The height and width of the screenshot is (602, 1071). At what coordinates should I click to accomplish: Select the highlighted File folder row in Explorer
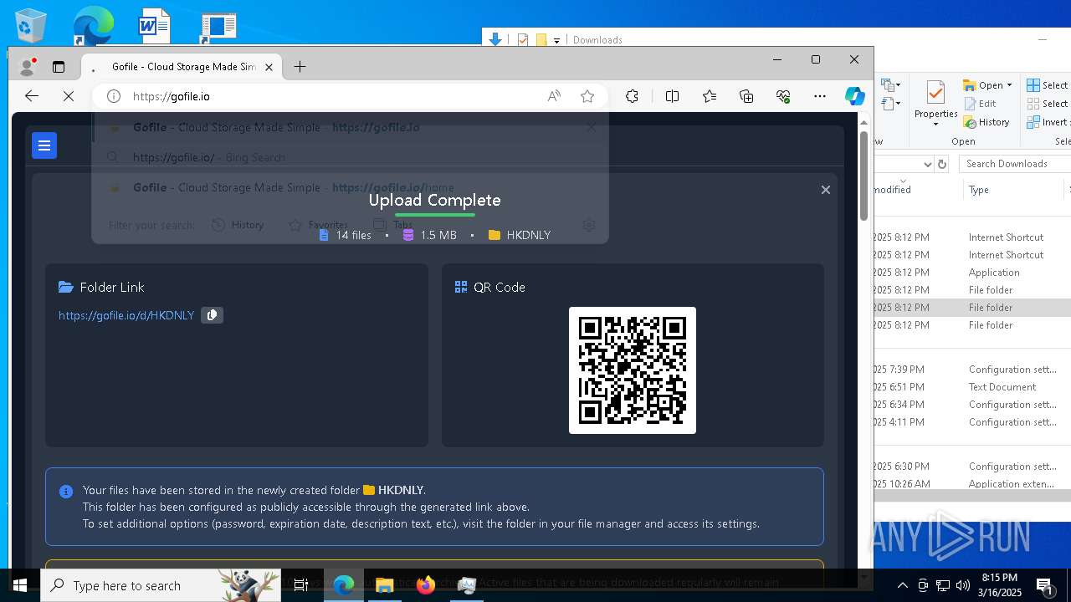click(972, 308)
